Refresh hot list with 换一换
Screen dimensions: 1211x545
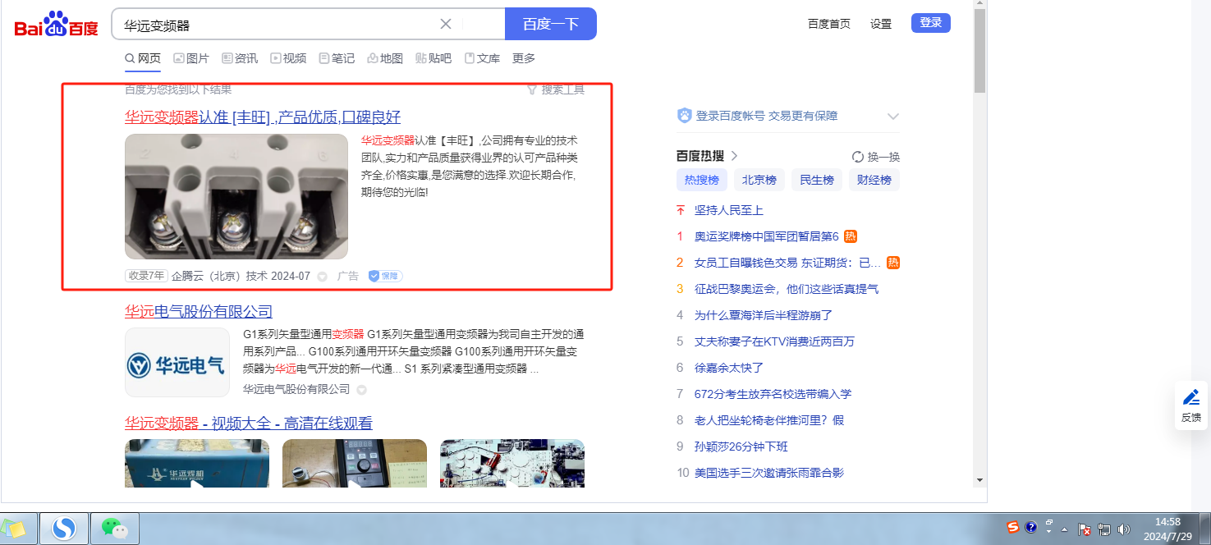[876, 157]
